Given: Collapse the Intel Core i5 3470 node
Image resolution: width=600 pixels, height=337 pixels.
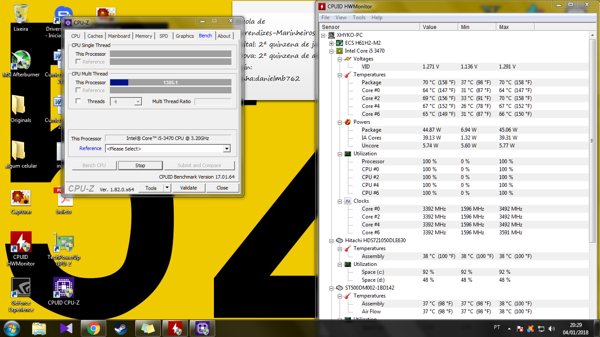Looking at the screenshot, I should [332, 51].
